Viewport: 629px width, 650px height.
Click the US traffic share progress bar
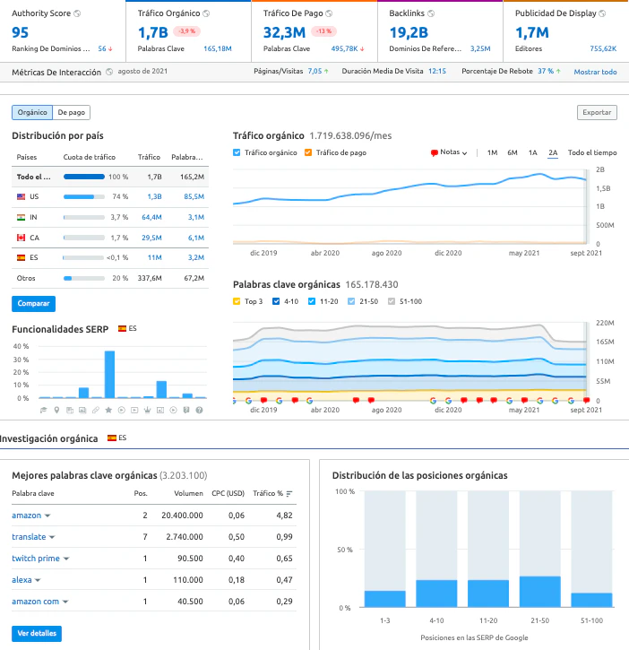coord(83,196)
